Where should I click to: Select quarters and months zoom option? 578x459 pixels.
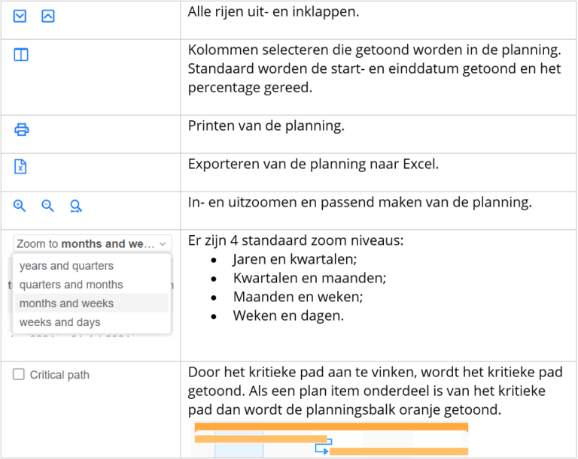[x=71, y=285]
